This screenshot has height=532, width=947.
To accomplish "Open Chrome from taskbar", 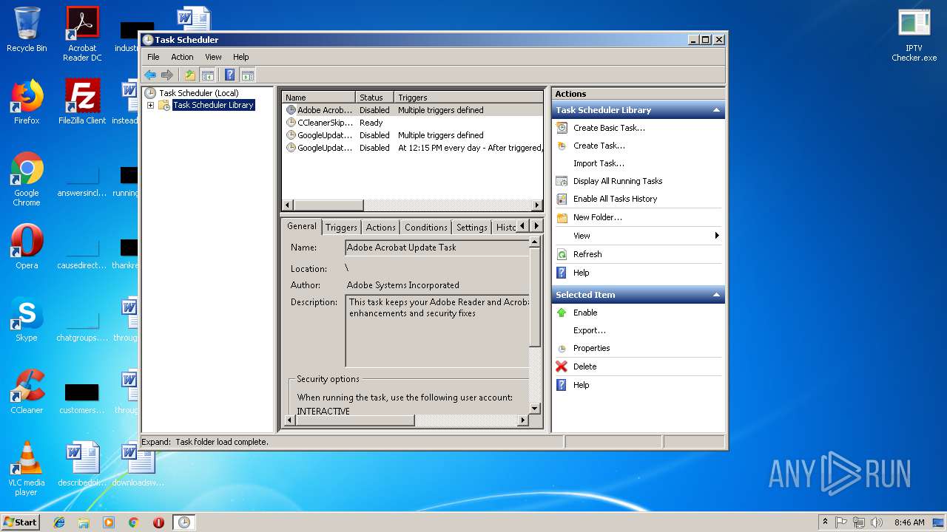I will click(133, 522).
